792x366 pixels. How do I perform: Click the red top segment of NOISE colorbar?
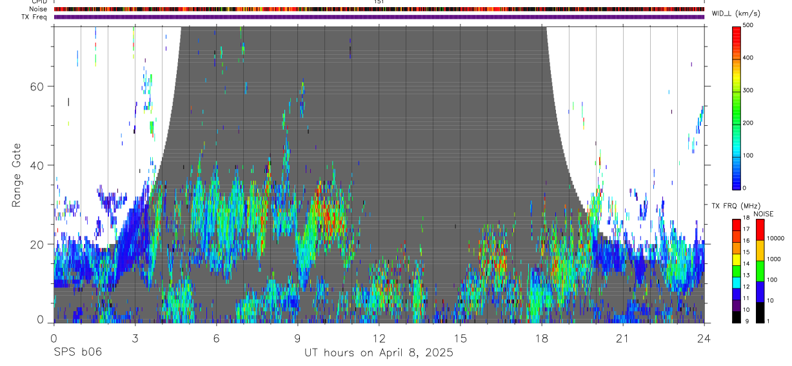coord(760,230)
